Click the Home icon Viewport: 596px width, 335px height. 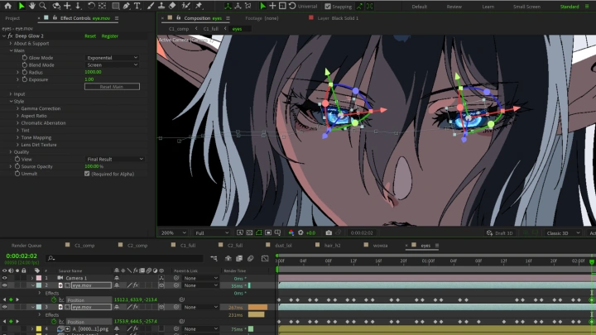7,6
